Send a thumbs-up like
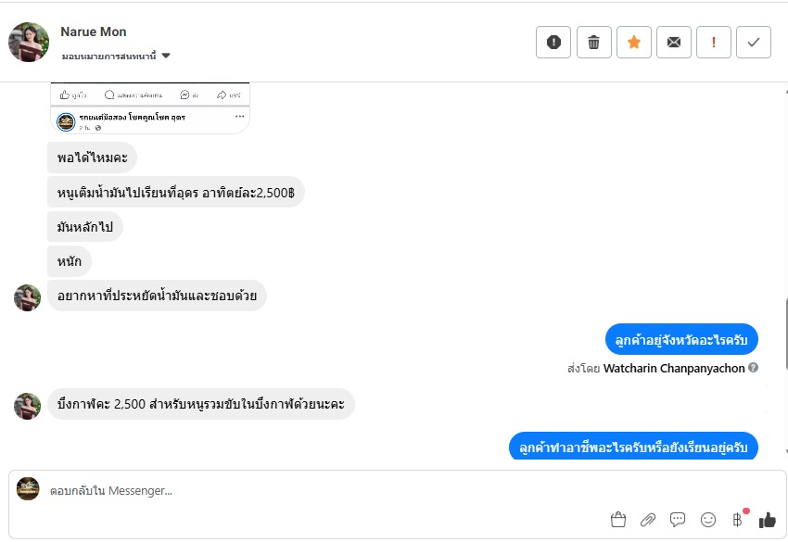788x542 pixels. 767,520
